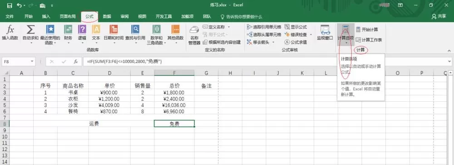Click the 共享 share button
The width and height of the screenshot is (454, 165).
pos(439,16)
